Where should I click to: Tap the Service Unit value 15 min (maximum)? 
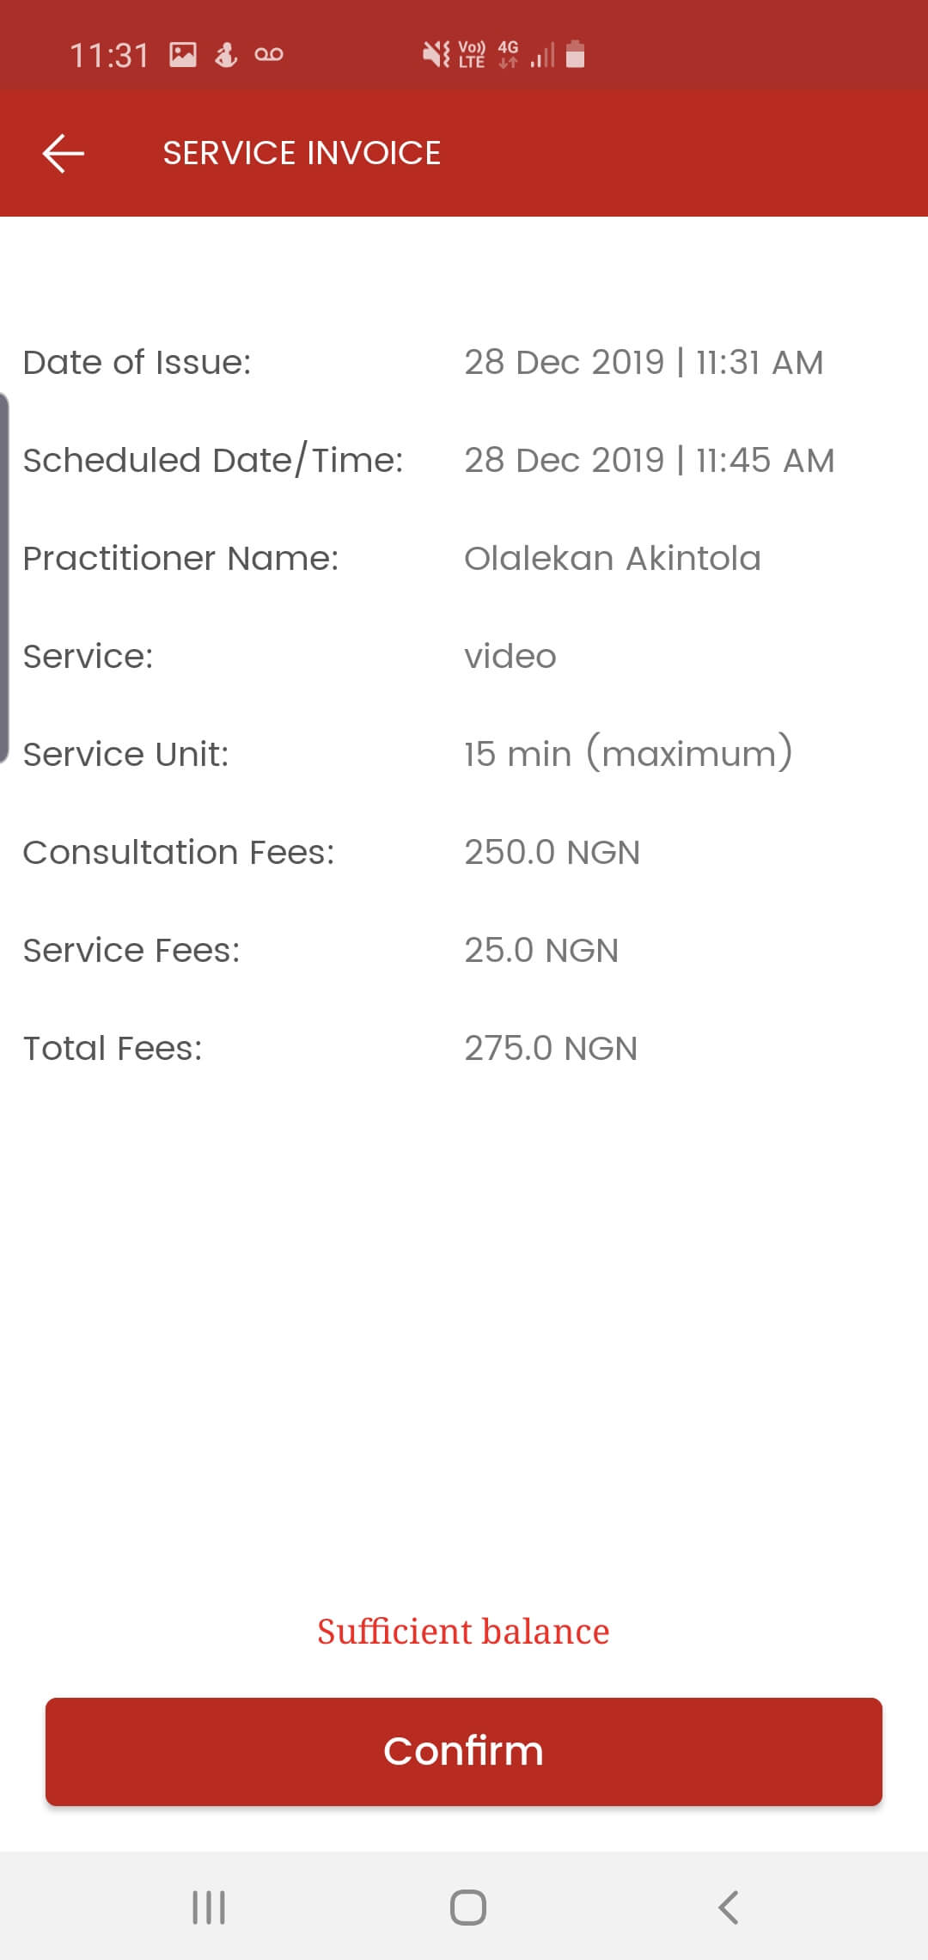pos(628,754)
